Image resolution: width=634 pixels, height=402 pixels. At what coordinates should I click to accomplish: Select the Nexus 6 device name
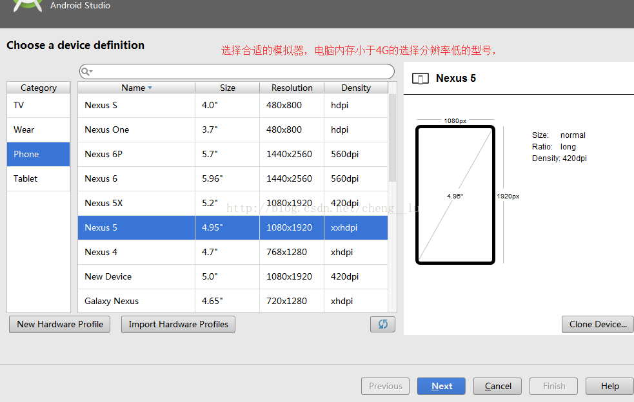pos(101,178)
